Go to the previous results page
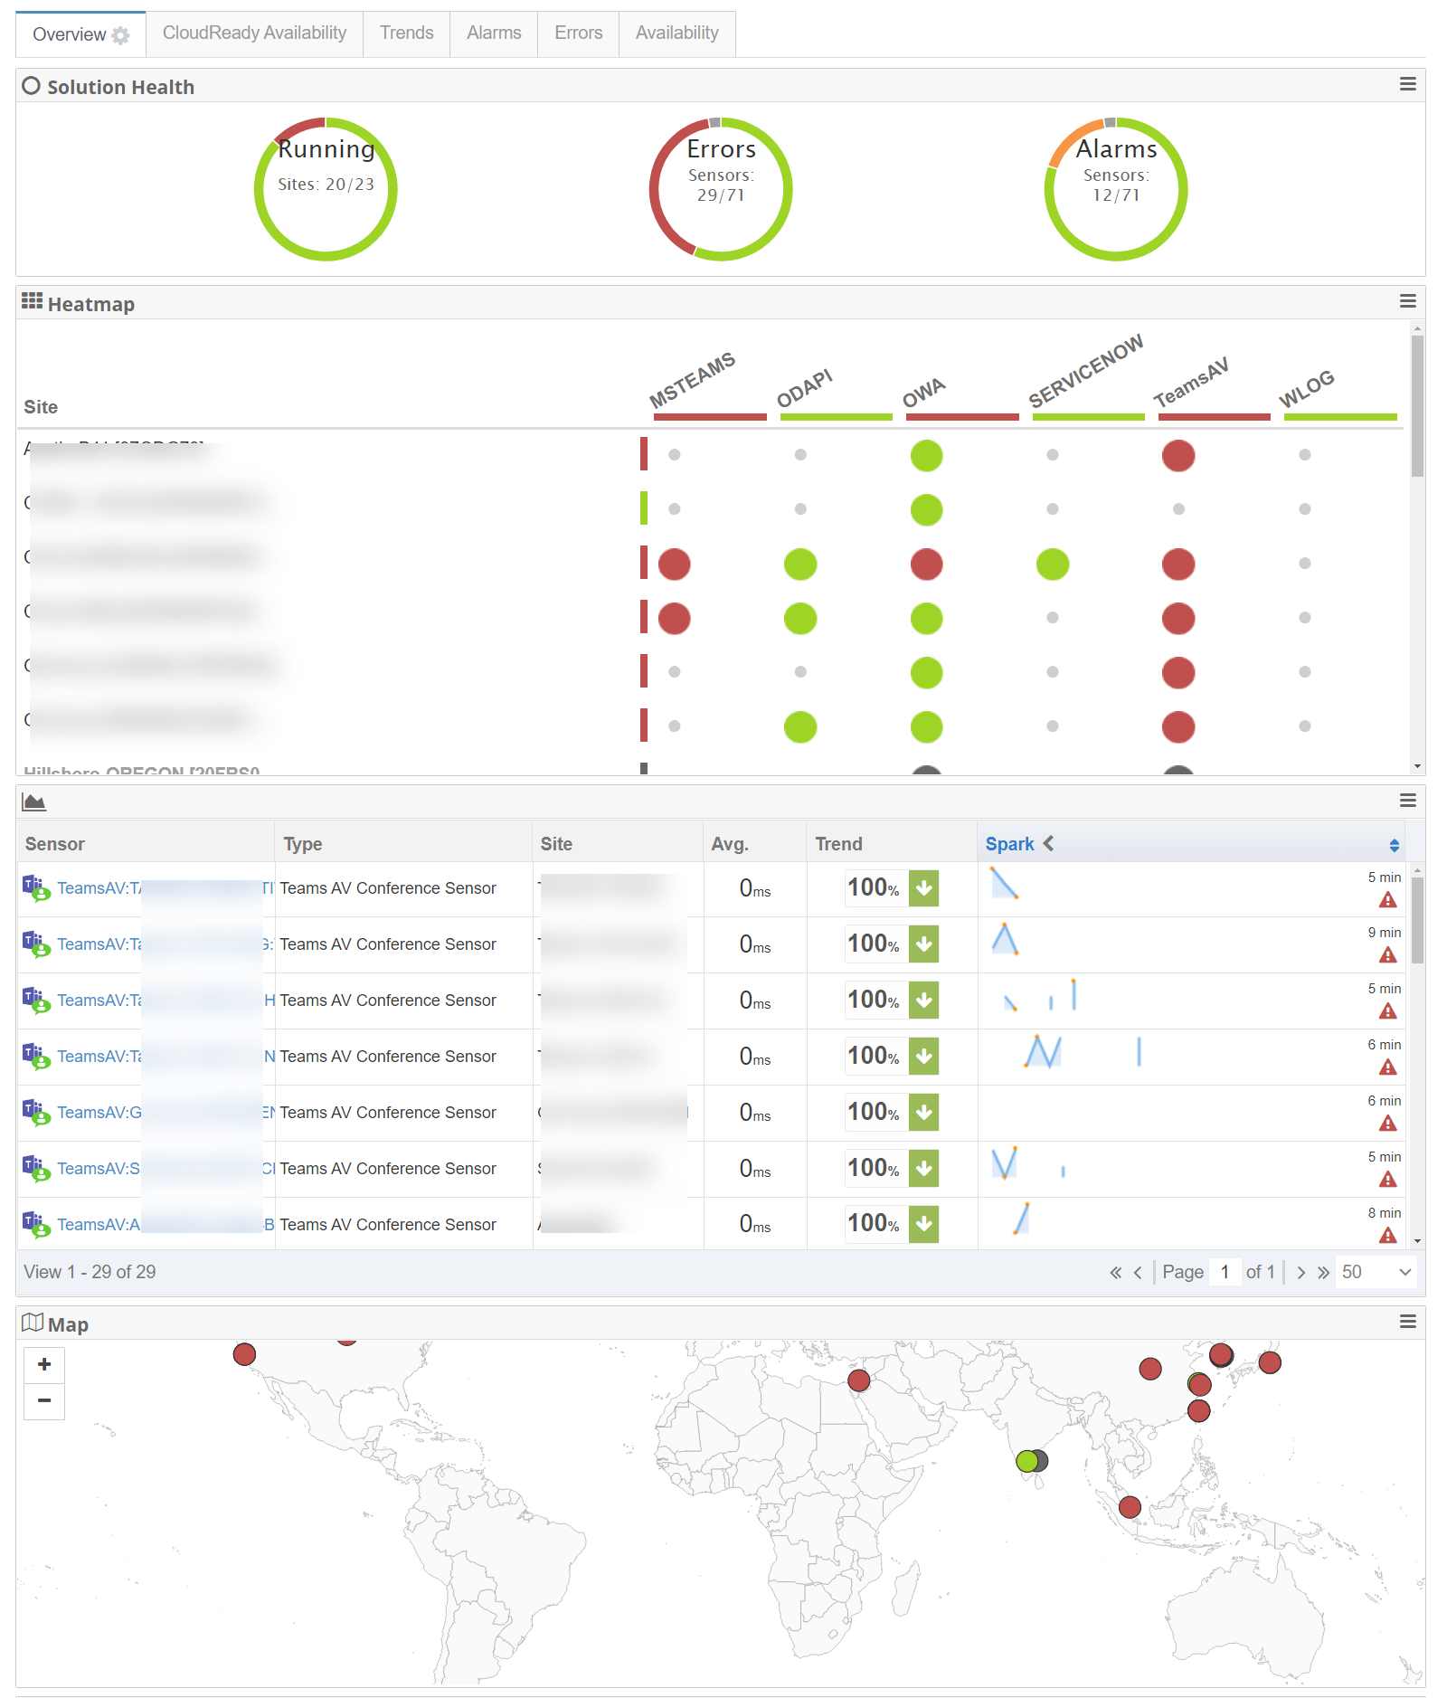 (x=1138, y=1273)
